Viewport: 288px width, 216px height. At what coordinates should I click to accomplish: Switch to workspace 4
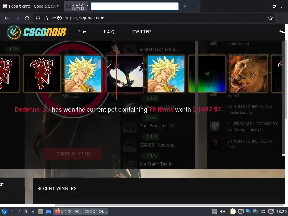33,212
